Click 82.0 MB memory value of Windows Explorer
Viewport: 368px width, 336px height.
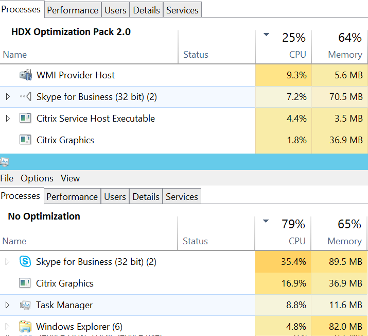(x=346, y=327)
